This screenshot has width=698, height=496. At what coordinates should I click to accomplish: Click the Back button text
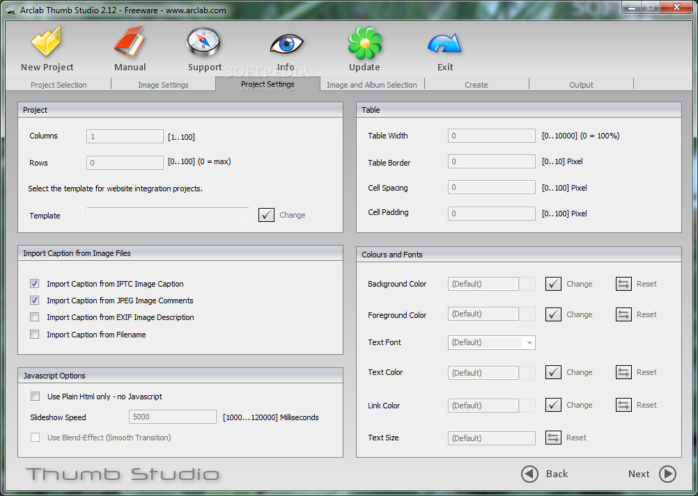pyautogui.click(x=557, y=474)
